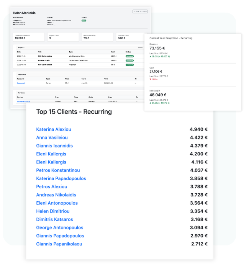Click the Monthly Recurring 79 € card

point(97,37)
